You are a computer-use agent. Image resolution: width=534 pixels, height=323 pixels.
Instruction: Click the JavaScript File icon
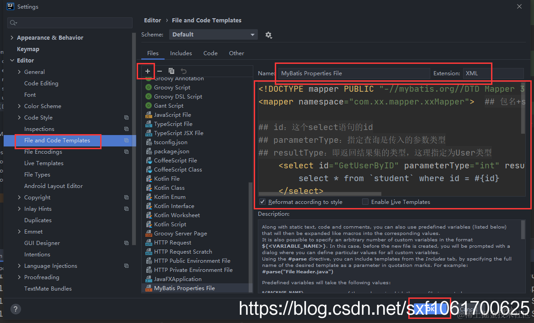149,115
